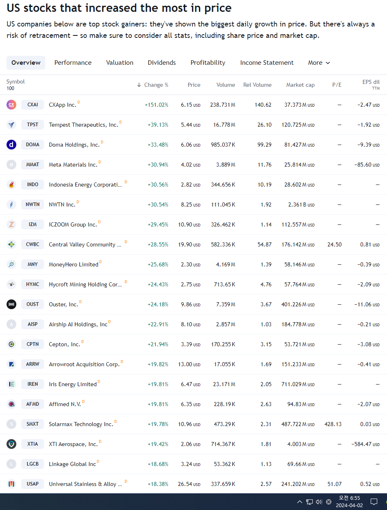Click the Ouster, Inc. logo icon
The height and width of the screenshot is (510, 387).
pos(11,304)
